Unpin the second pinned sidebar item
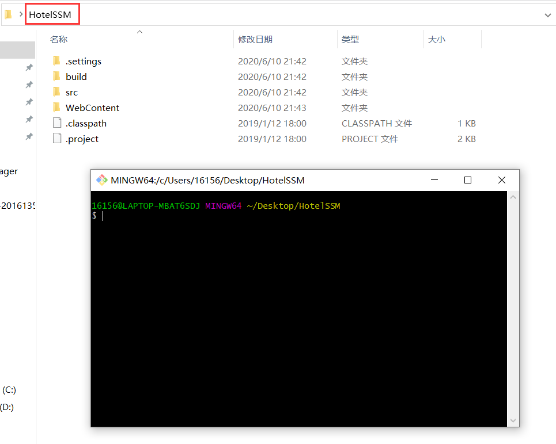This screenshot has height=444, width=556. [x=29, y=85]
